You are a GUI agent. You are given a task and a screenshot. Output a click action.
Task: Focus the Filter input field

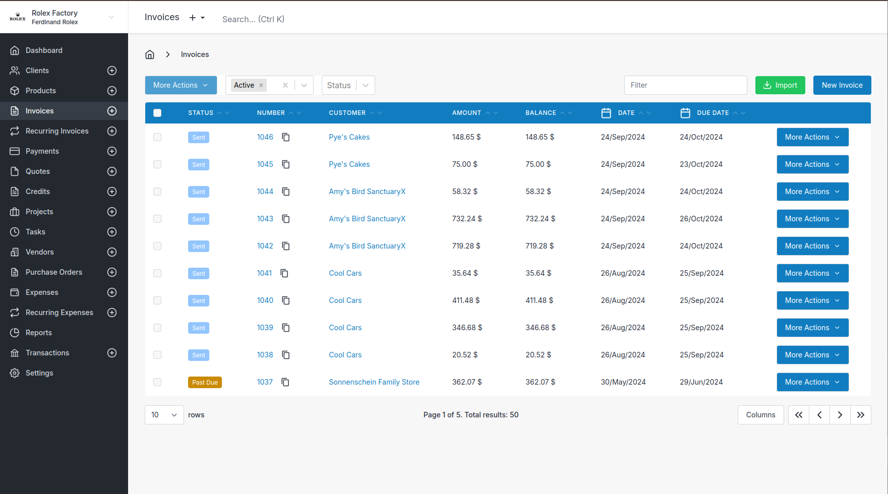pos(685,85)
